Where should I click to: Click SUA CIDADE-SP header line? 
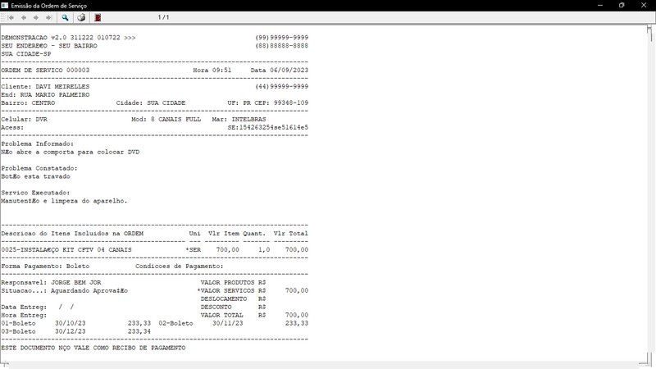point(26,54)
